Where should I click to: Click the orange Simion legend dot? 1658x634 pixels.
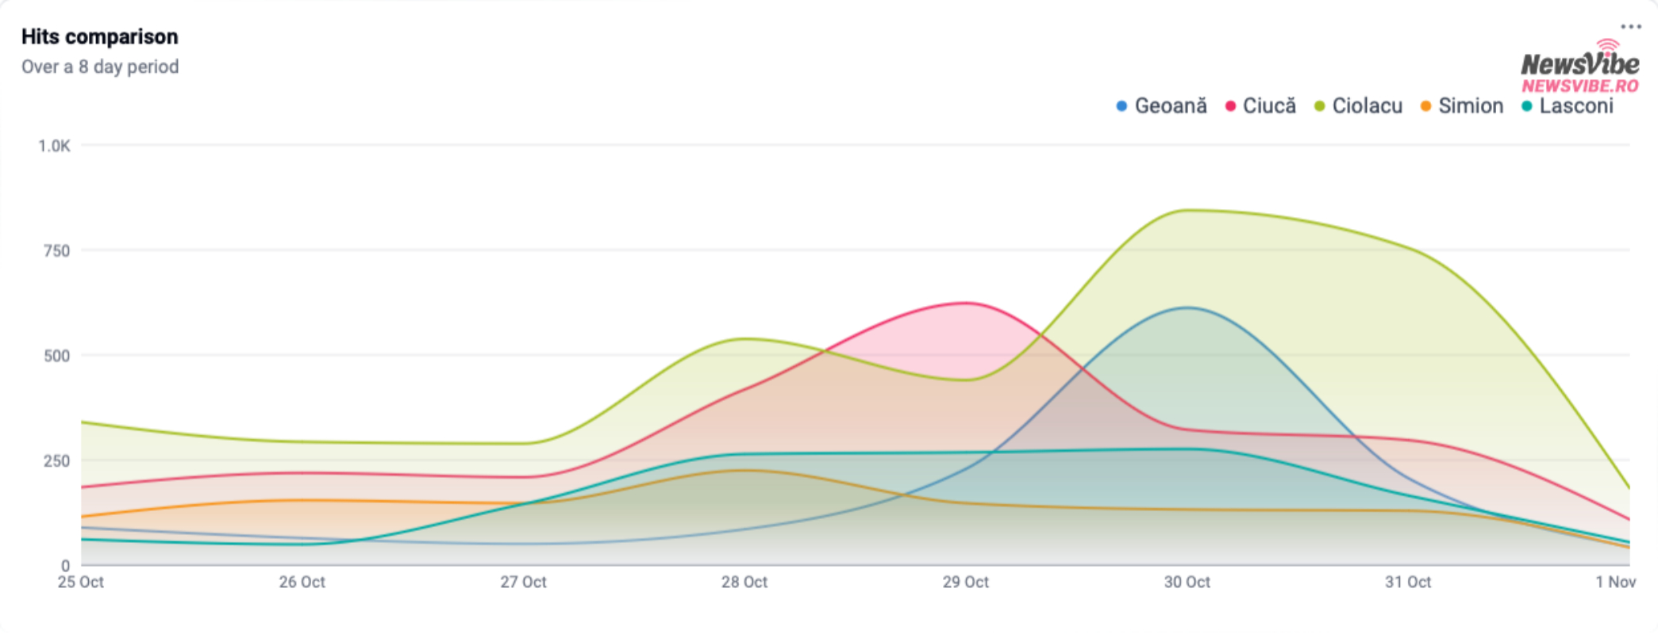(x=1426, y=106)
